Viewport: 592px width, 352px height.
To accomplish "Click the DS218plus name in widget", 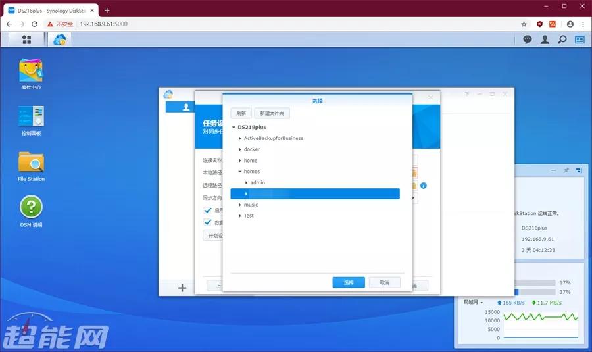I will pyautogui.click(x=534, y=228).
